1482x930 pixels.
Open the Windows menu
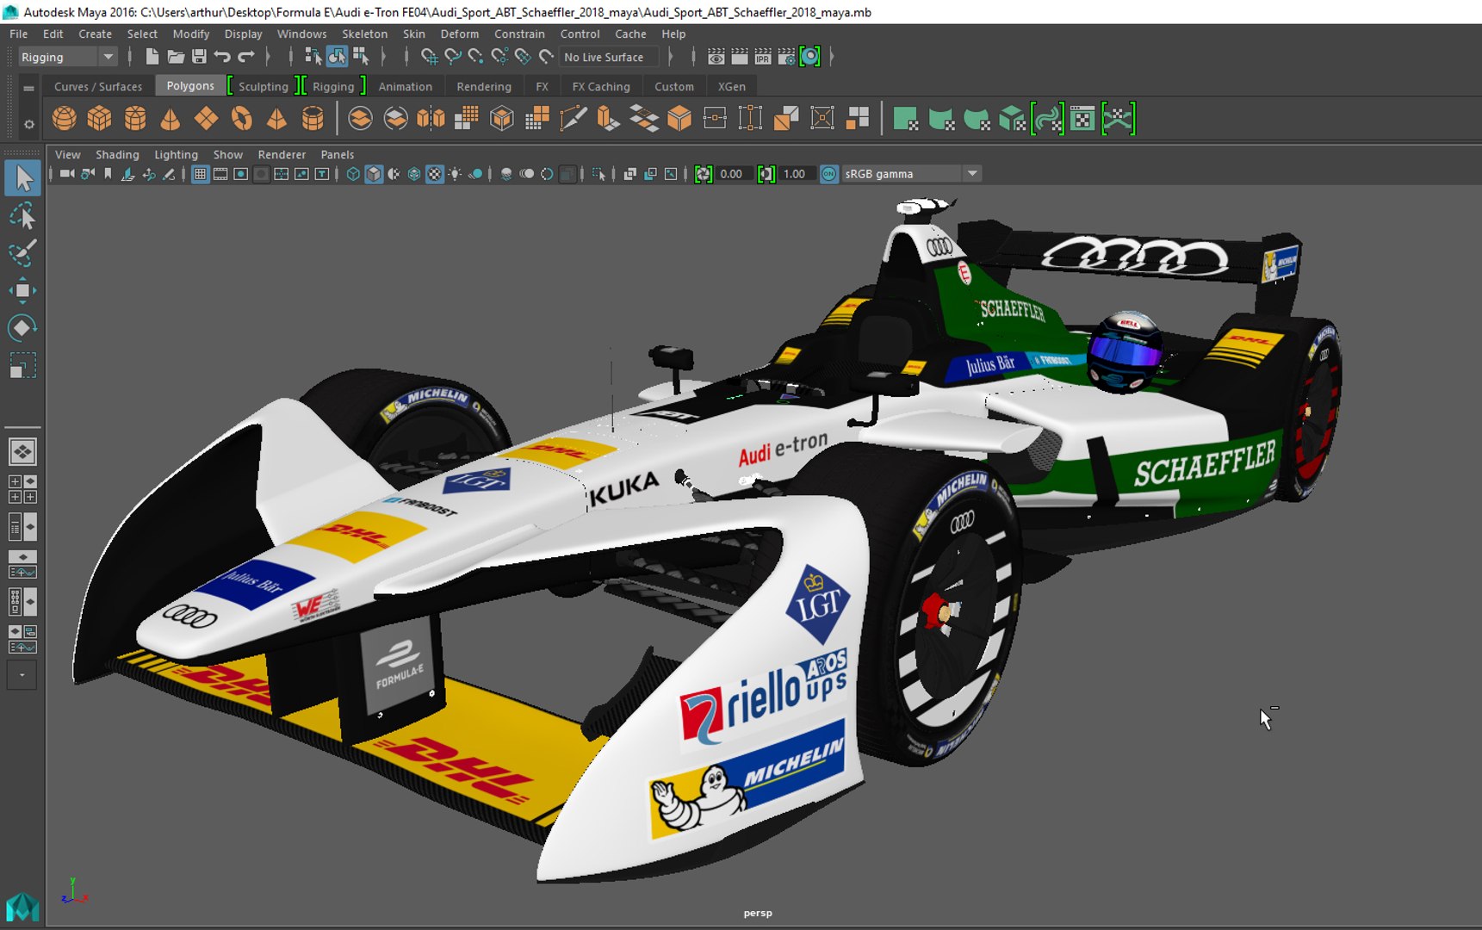pos(301,34)
